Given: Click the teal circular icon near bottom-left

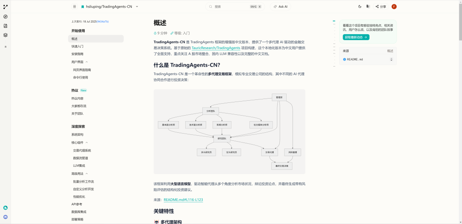Looking at the screenshot, I should tap(5, 208).
